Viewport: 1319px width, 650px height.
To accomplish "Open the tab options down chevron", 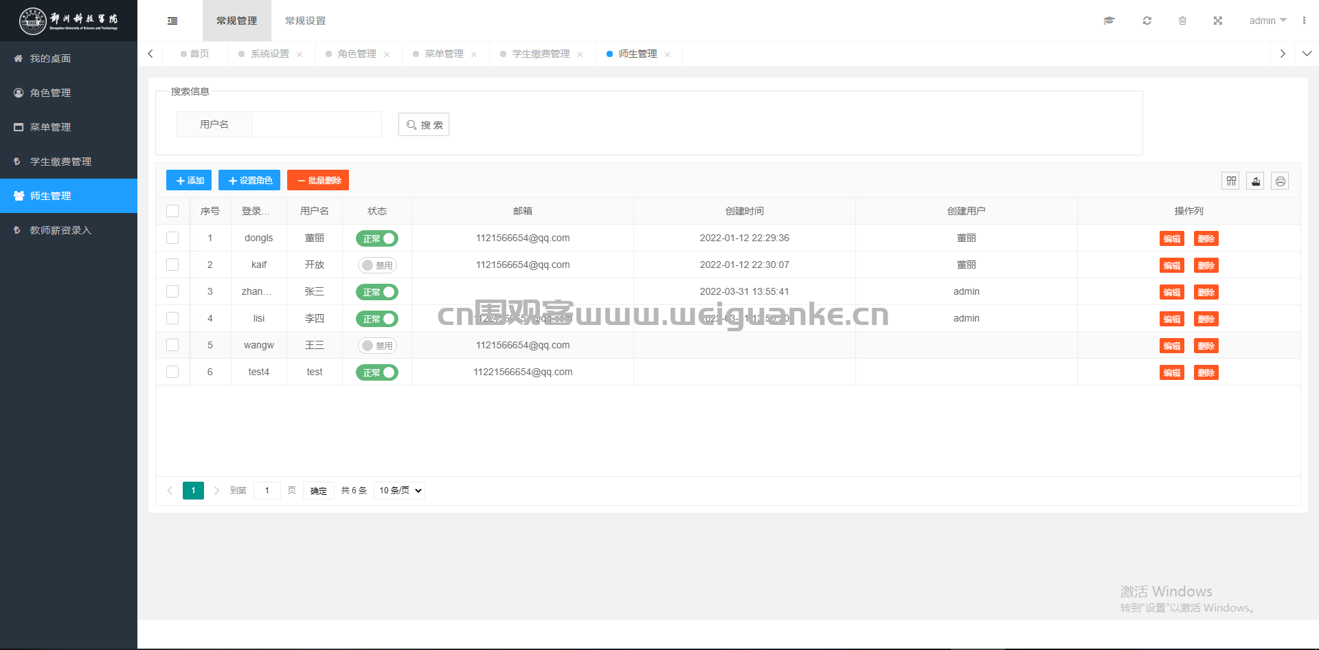I will 1307,54.
